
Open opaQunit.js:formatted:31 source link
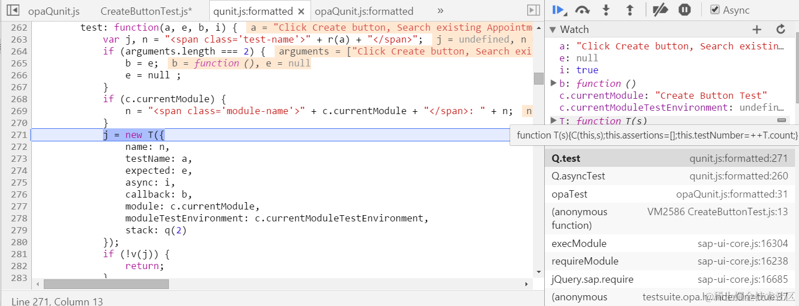pos(732,194)
